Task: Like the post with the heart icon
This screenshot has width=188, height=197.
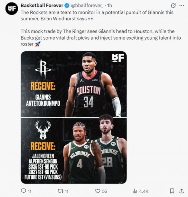Action: 98,191
